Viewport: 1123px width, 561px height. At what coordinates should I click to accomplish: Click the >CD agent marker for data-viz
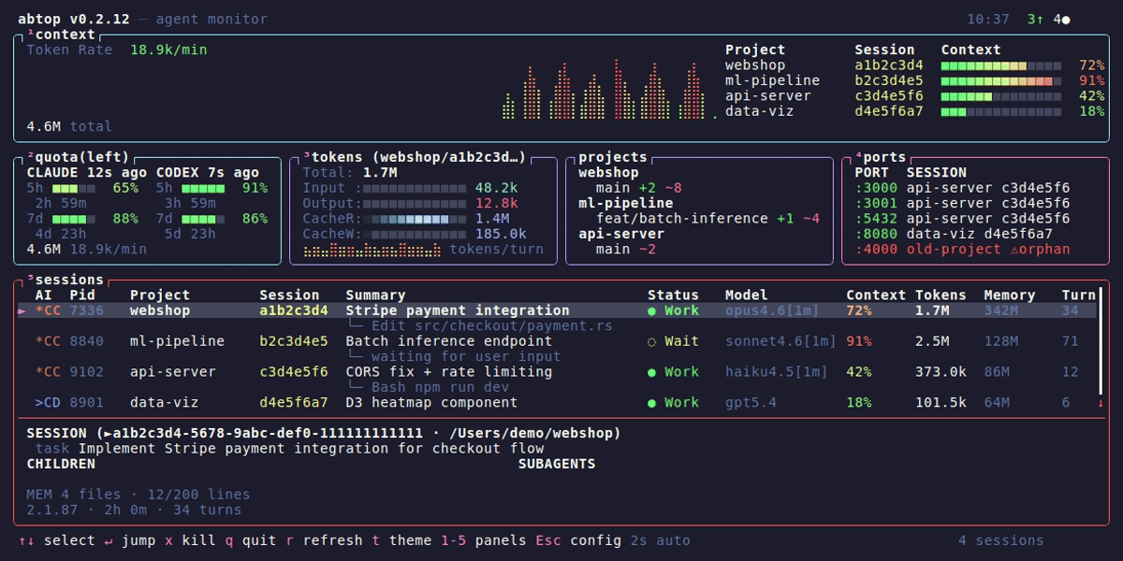47,403
